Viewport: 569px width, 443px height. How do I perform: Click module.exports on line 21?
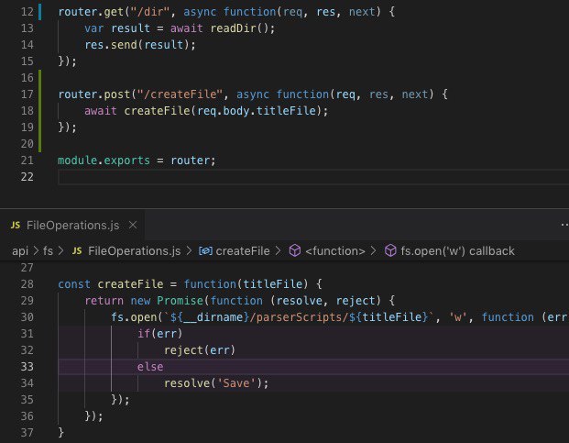click(x=104, y=161)
